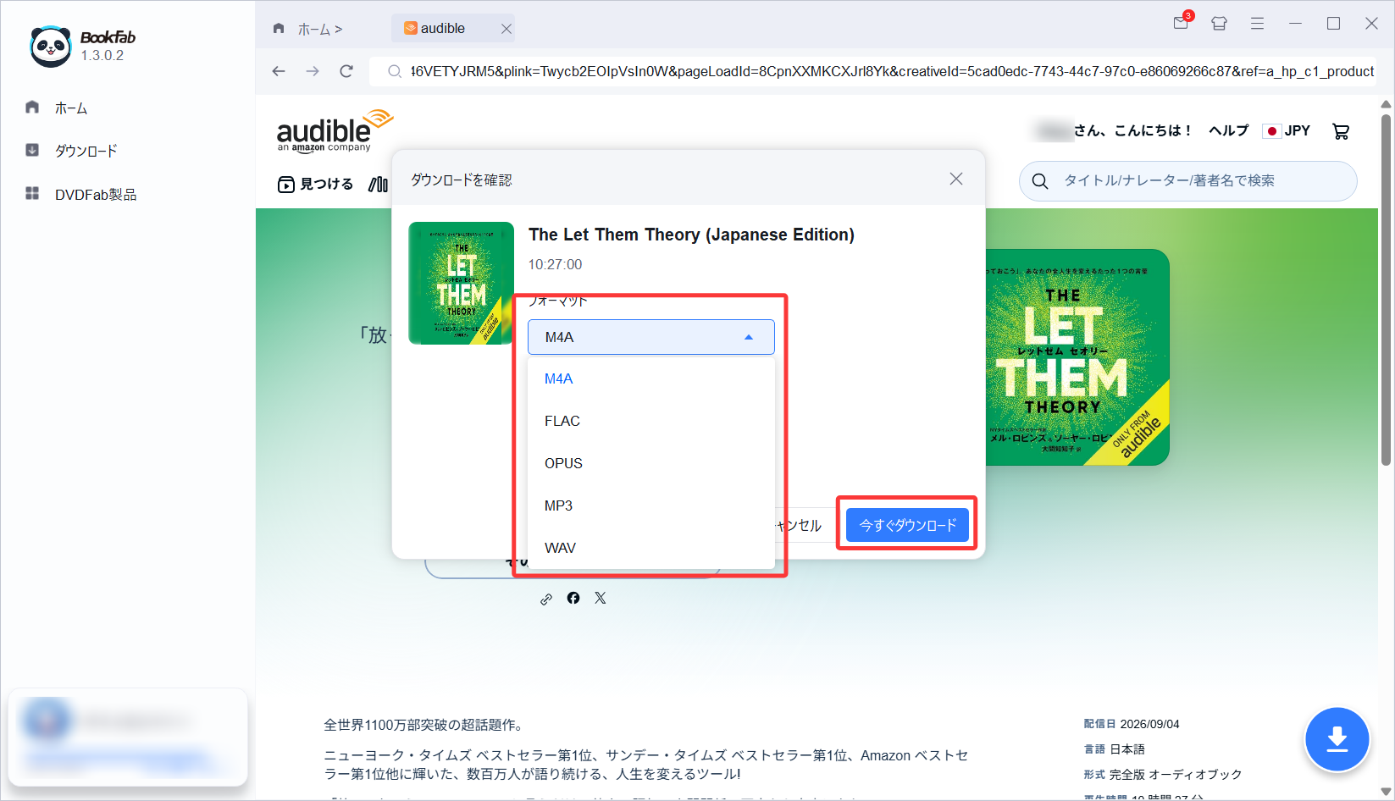Share on Facebook
This screenshot has height=801, width=1395.
pyautogui.click(x=573, y=598)
